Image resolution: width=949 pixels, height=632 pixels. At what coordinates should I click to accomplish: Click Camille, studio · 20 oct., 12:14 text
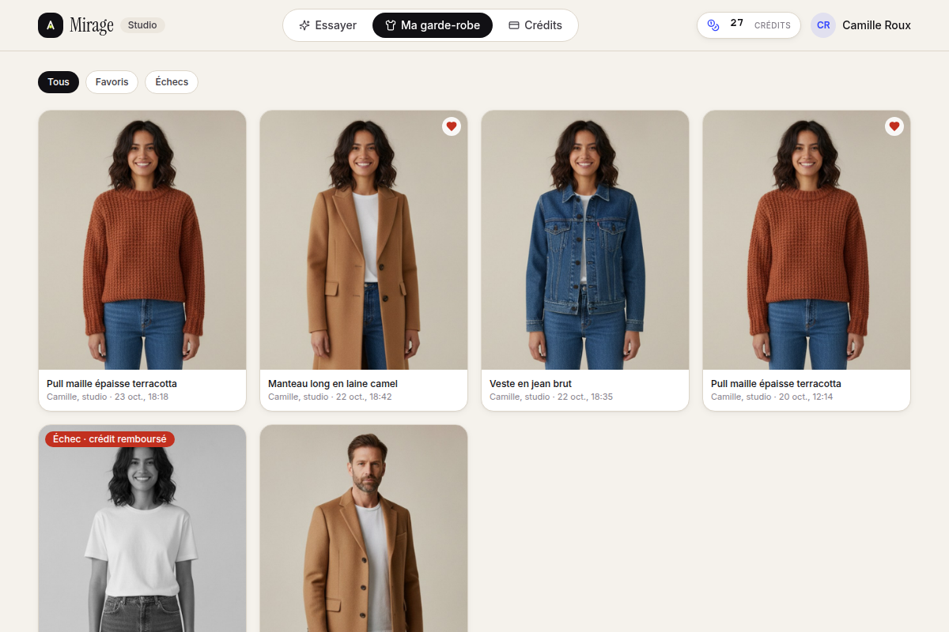pyautogui.click(x=772, y=397)
